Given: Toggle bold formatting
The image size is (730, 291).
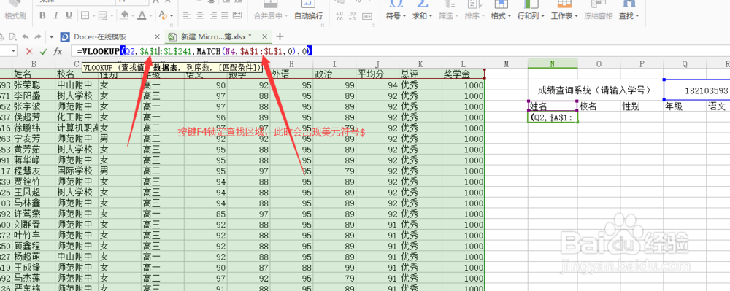Looking at the screenshot, I should point(42,15).
